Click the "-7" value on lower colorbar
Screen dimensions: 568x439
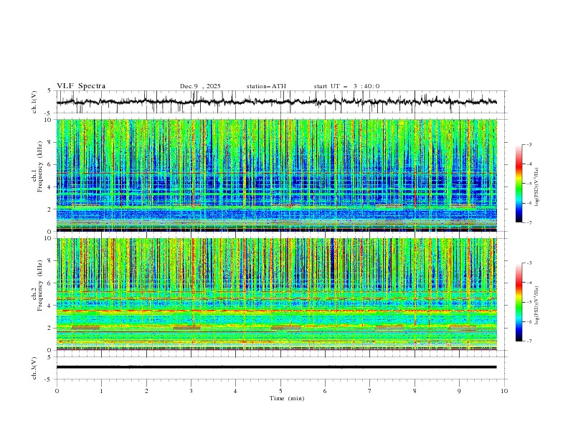[x=528, y=341]
